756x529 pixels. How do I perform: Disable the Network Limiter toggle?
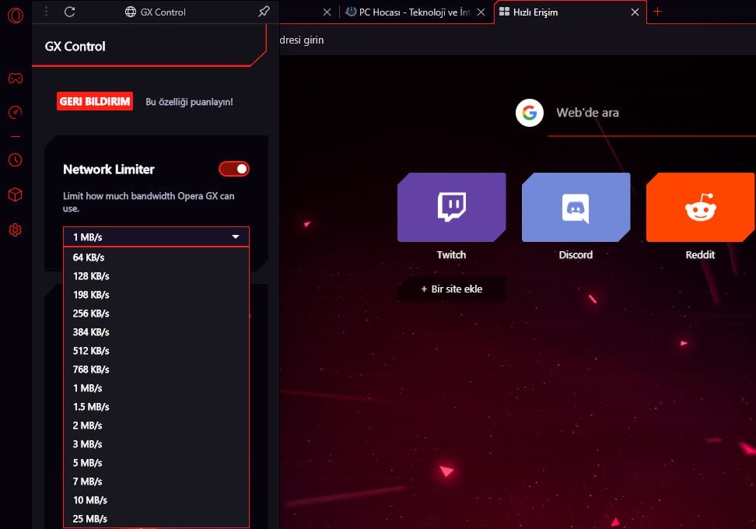[x=233, y=169]
